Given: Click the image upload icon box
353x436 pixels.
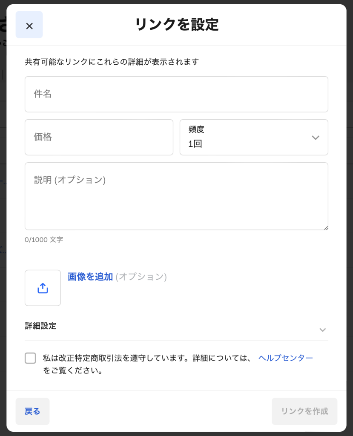Looking at the screenshot, I should tap(43, 288).
